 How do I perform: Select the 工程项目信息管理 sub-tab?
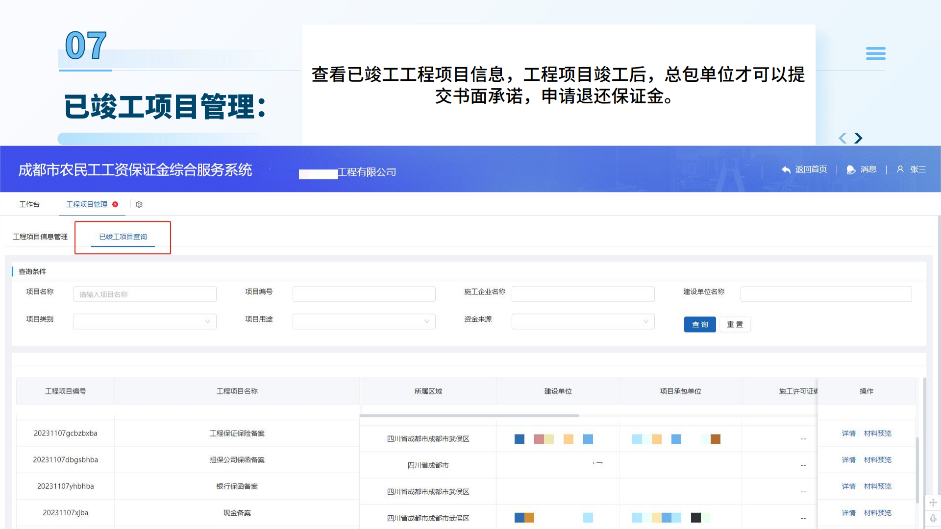pyautogui.click(x=41, y=237)
